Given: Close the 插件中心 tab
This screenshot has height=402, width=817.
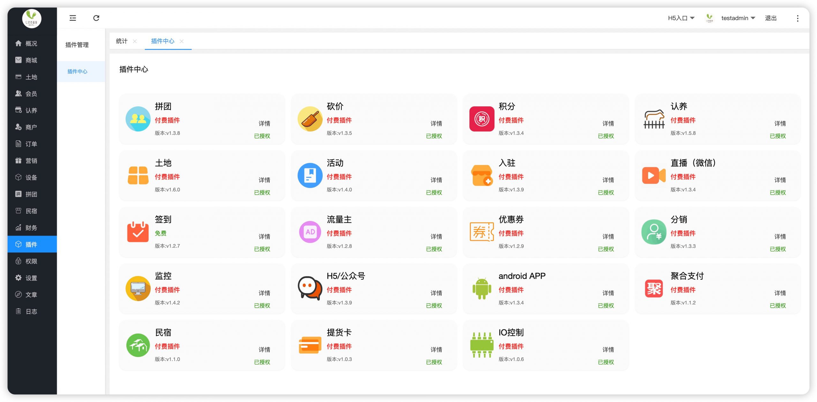Looking at the screenshot, I should point(182,41).
